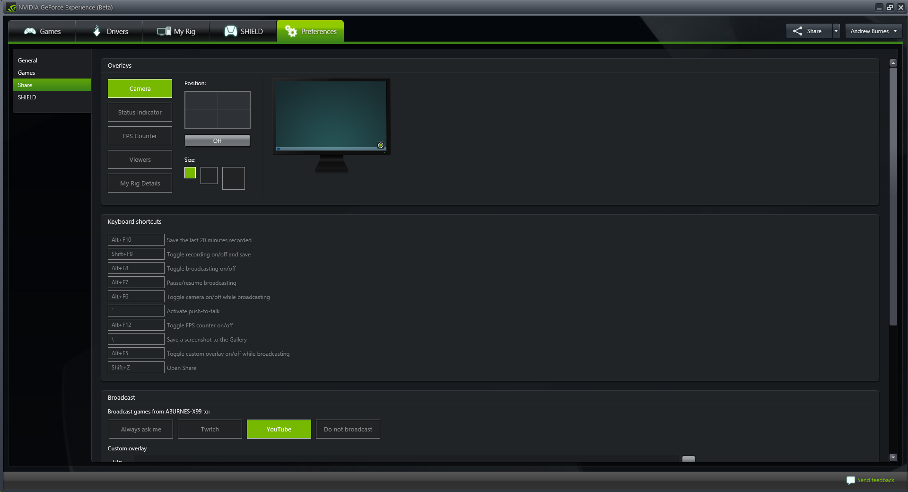Select Share in the preferences sidebar

[x=52, y=85]
